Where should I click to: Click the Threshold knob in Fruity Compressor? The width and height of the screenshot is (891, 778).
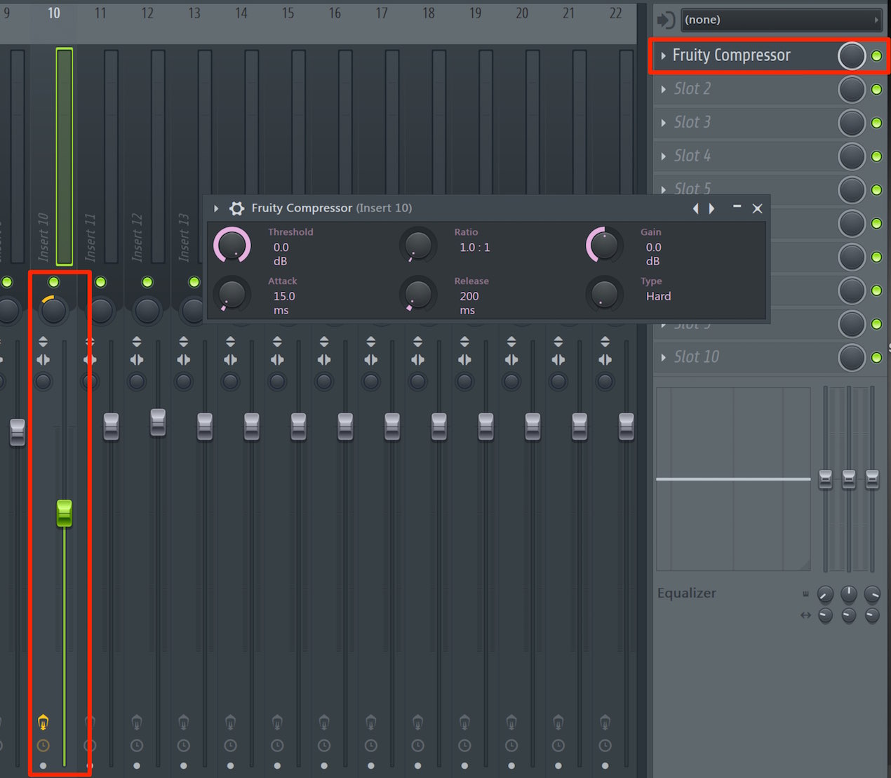pos(232,246)
